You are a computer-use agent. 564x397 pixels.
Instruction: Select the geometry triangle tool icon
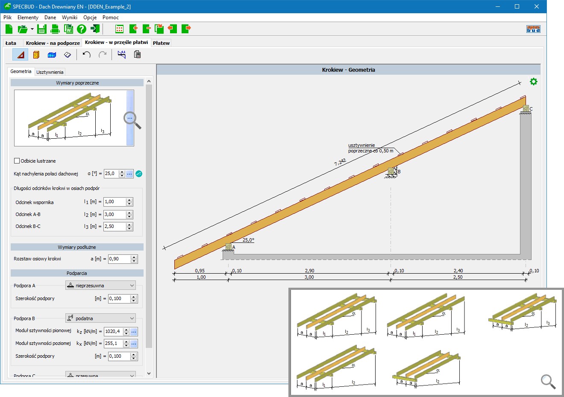click(20, 55)
